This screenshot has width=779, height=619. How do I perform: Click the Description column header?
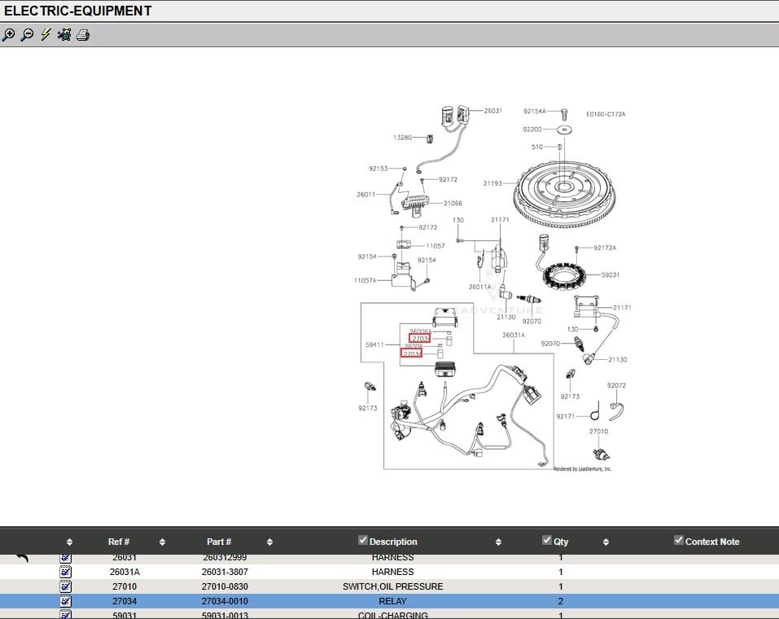(393, 542)
